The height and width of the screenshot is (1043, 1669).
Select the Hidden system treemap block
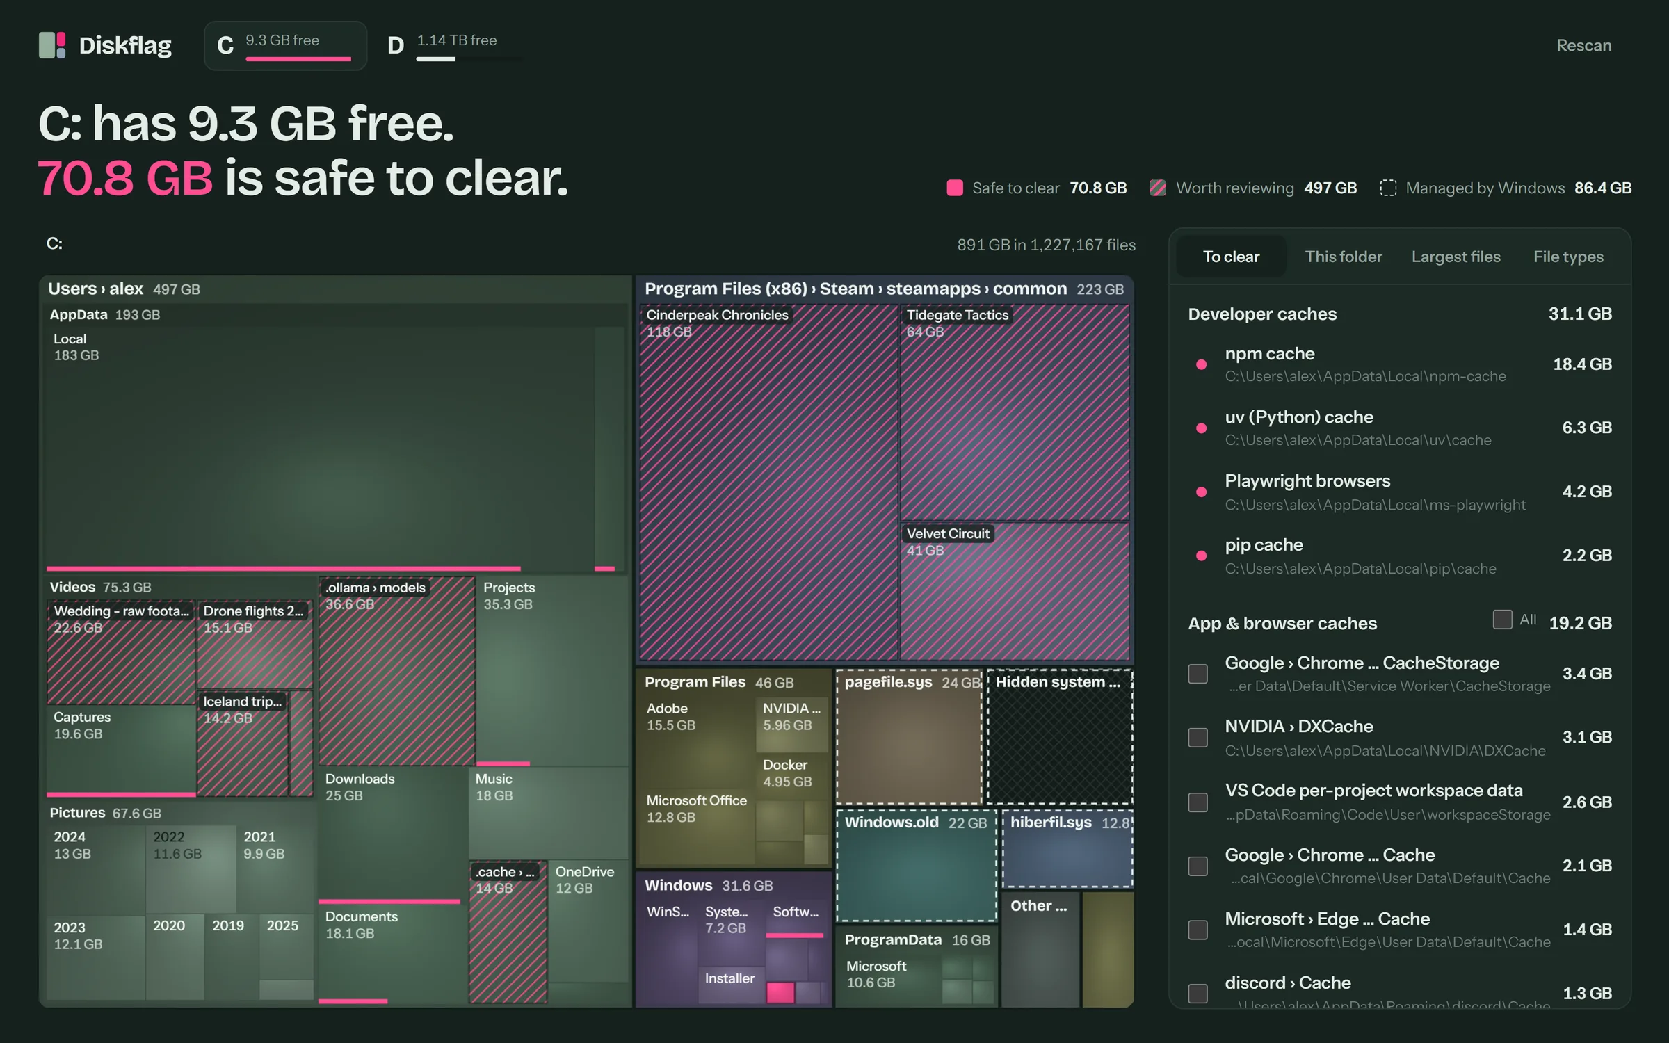[1061, 737]
